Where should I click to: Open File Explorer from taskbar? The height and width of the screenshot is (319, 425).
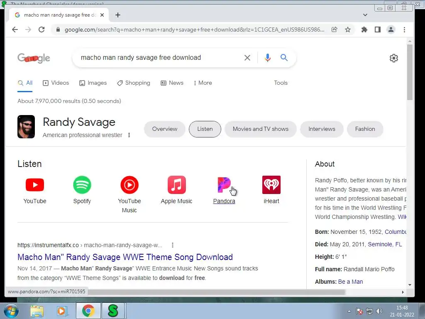tap(37, 311)
